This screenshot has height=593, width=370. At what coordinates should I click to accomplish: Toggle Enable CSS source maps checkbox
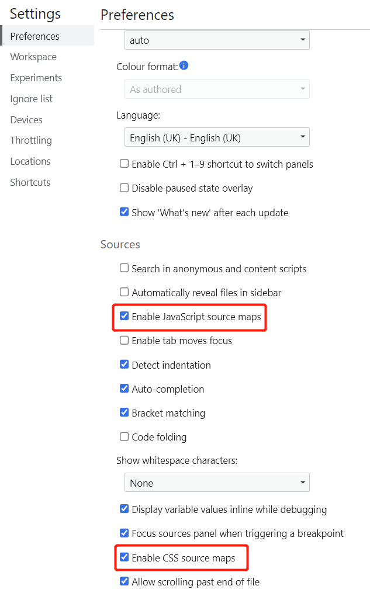[x=124, y=557]
